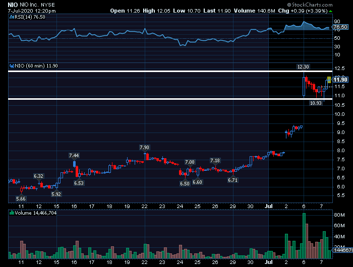Click the tallest volume bar on July 6
This screenshot has height=267, width=353.
coord(304,236)
